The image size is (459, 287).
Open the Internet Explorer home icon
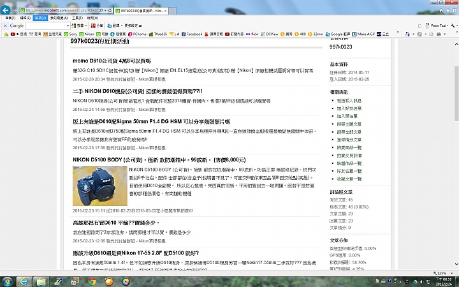point(441,11)
